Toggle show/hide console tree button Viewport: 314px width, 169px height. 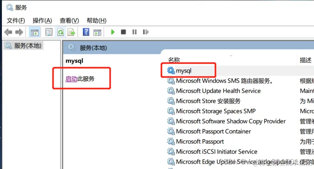[35, 32]
